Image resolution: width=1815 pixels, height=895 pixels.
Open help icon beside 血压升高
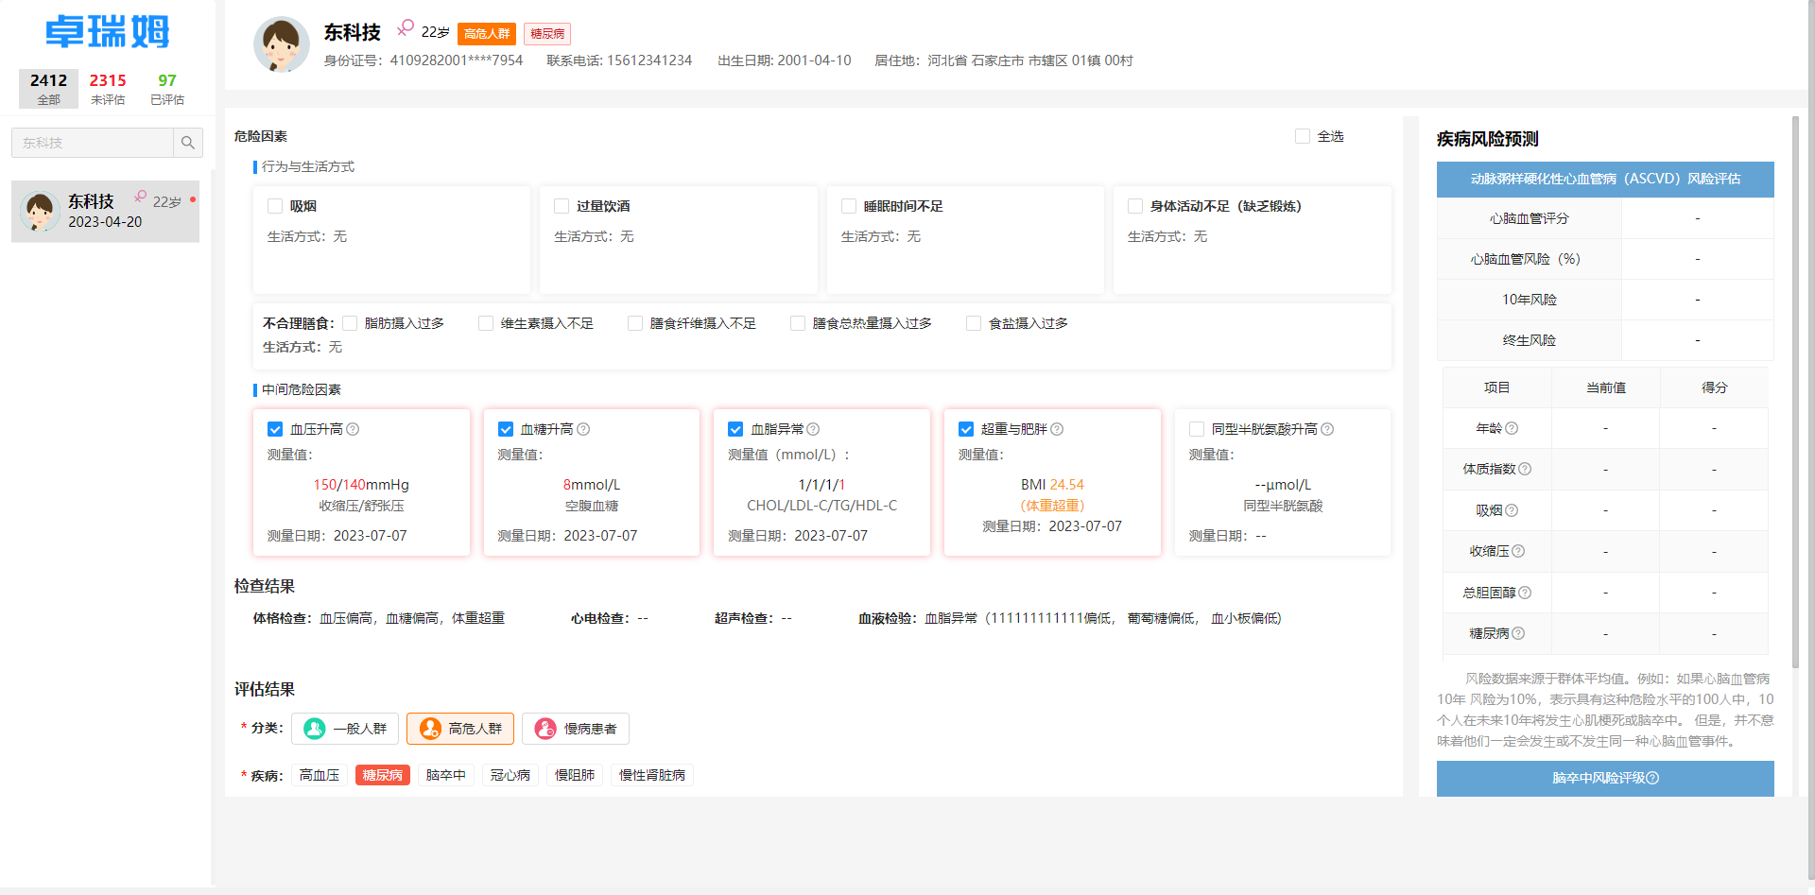point(354,428)
